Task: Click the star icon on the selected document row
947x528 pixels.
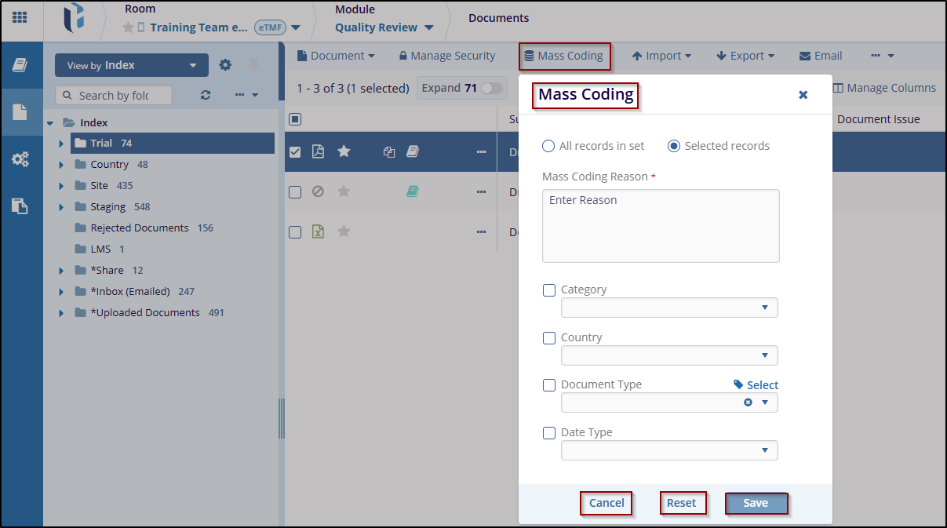Action: (344, 151)
